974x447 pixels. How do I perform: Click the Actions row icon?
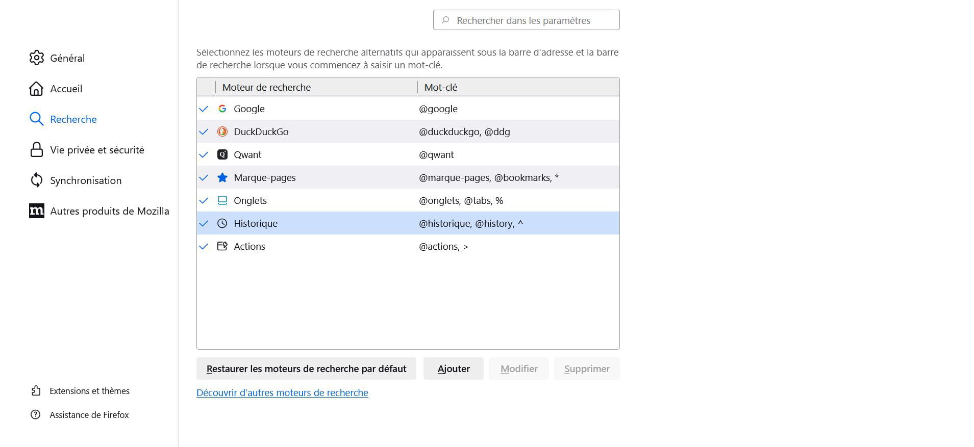click(222, 246)
